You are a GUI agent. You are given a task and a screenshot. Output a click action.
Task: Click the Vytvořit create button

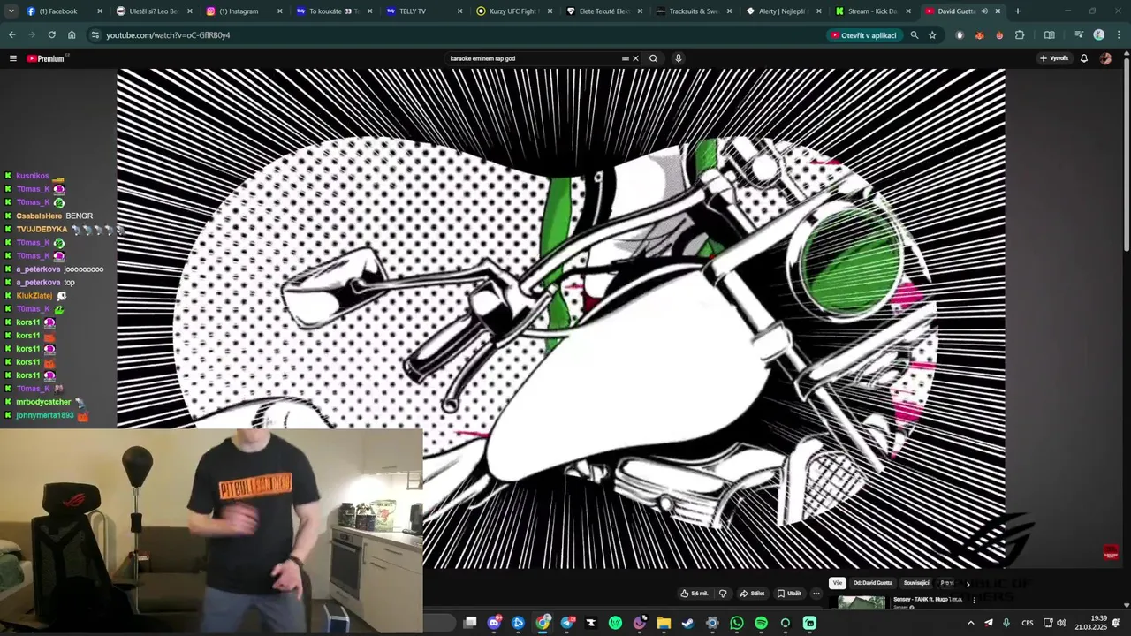tap(1054, 58)
